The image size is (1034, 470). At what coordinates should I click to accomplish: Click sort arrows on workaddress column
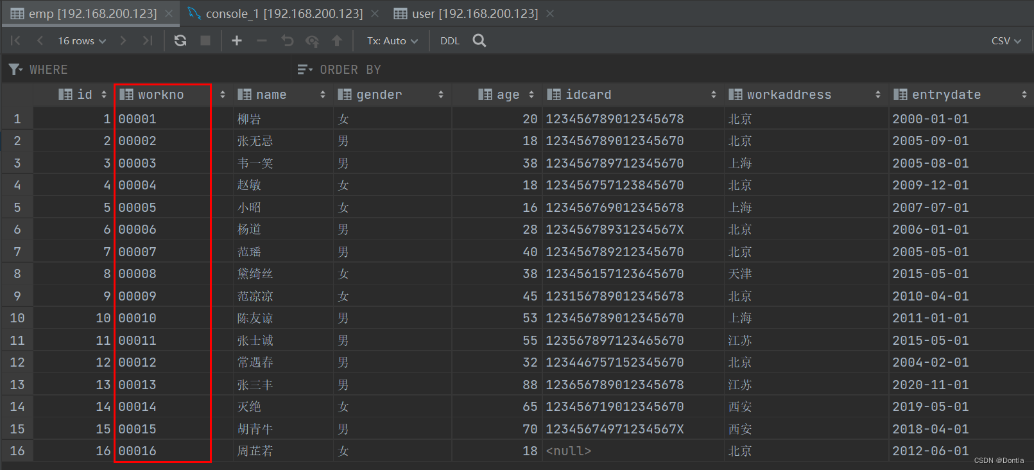pos(878,94)
